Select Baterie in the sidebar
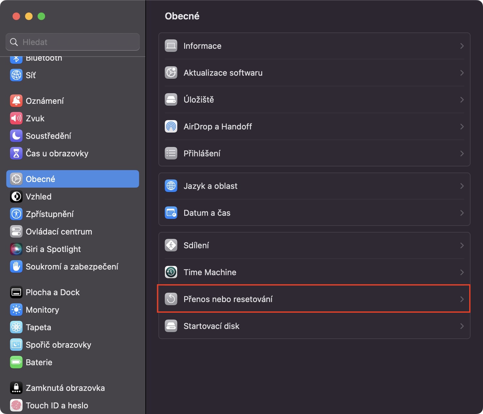 tap(39, 362)
